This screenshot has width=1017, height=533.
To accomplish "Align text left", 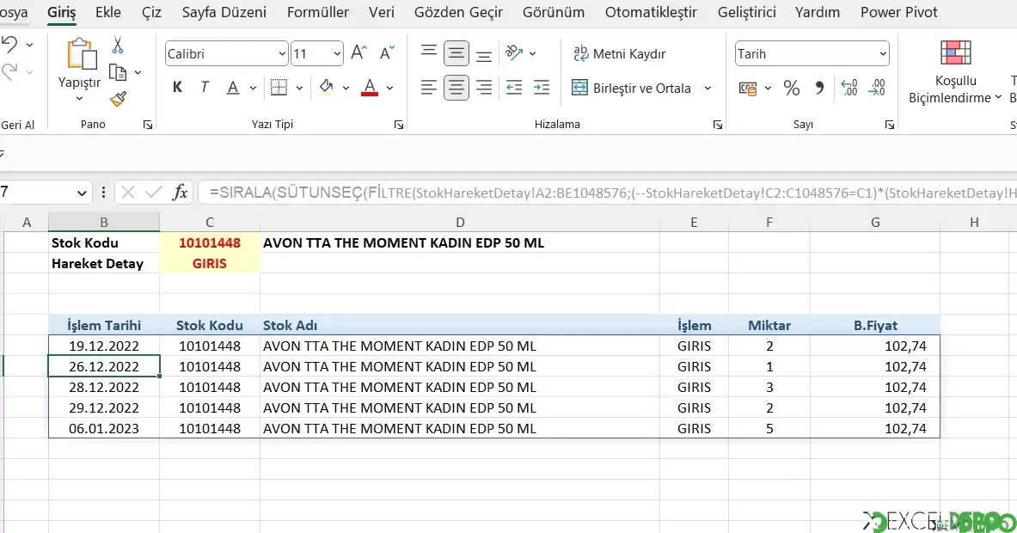I will coord(429,88).
